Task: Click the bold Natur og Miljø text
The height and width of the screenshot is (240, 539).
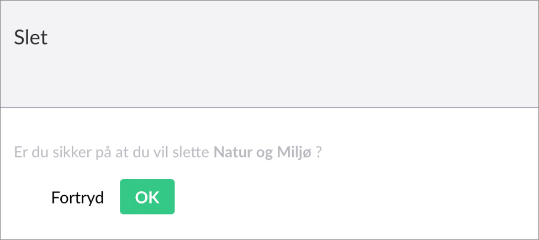Action: tap(262, 152)
